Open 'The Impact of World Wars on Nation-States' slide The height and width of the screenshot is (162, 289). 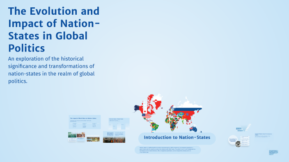pyautogui.click(x=85, y=122)
